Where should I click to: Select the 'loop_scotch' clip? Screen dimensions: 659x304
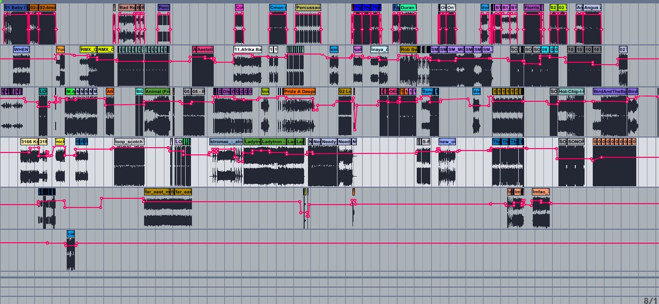pos(129,142)
